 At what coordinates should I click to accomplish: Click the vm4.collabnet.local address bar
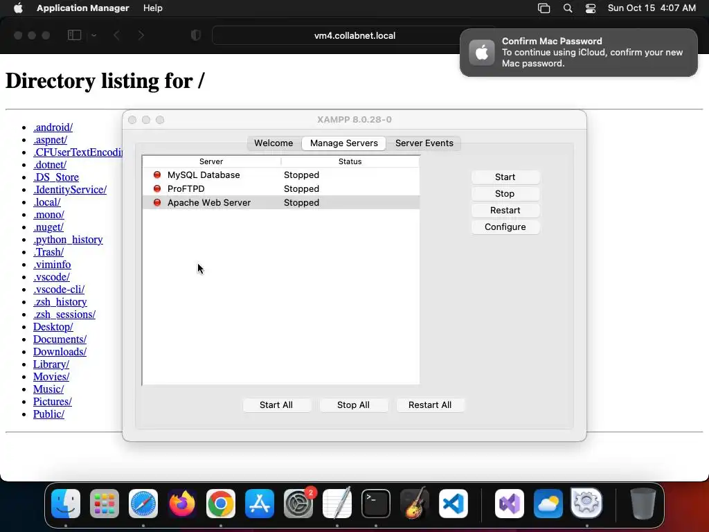354,36
